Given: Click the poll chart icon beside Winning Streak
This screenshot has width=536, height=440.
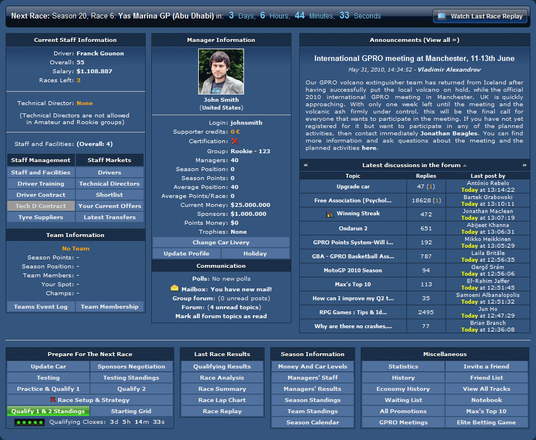Looking at the screenshot, I should coord(329,214).
